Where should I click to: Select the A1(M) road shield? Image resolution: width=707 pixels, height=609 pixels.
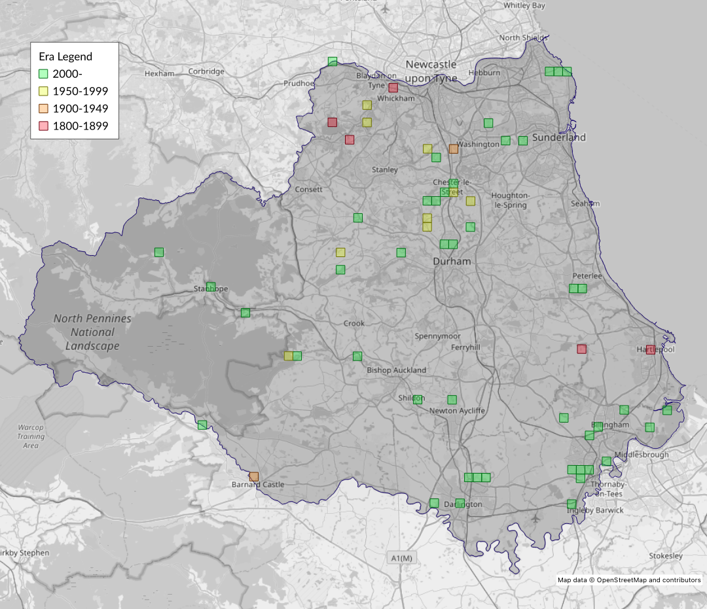coord(401,558)
